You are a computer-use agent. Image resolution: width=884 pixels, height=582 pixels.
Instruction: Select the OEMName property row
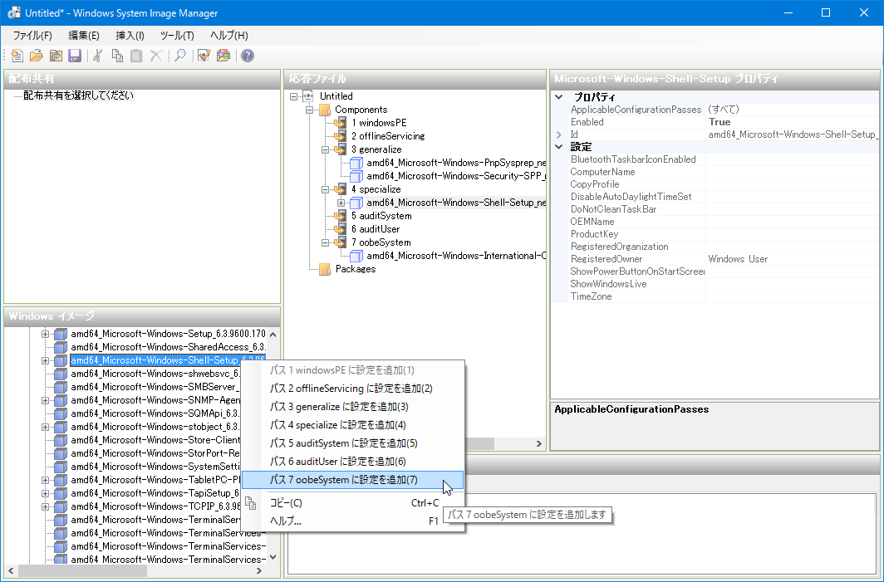tap(715, 222)
